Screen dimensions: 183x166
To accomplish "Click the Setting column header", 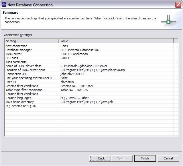I will point(32,41).
